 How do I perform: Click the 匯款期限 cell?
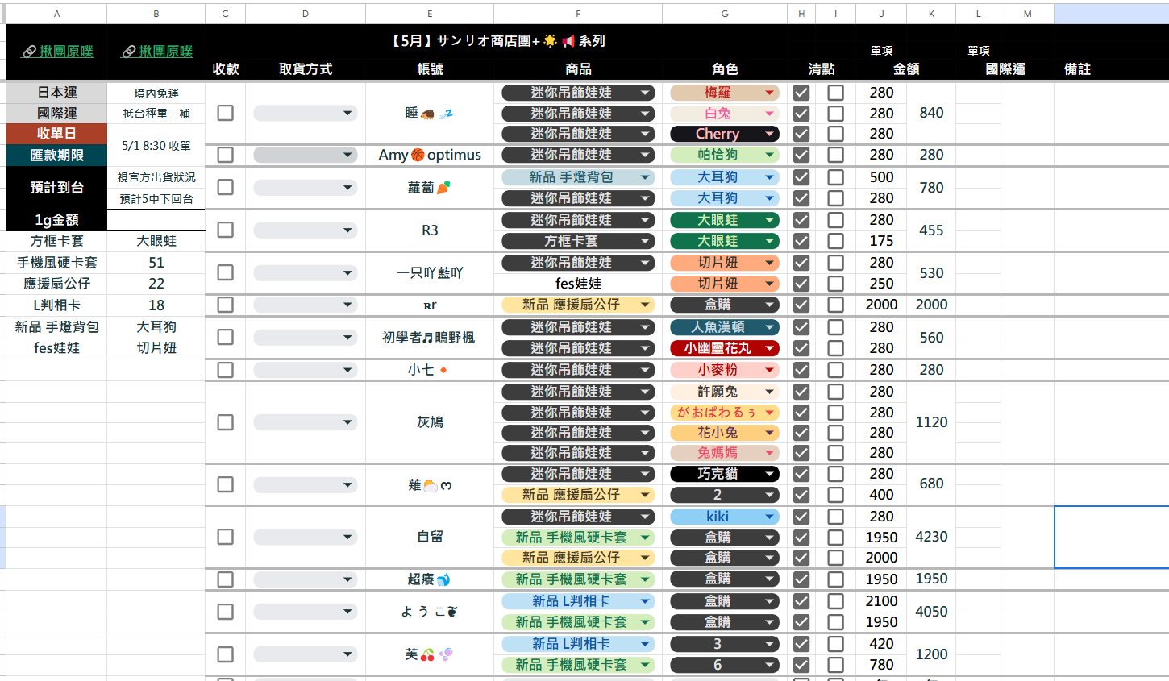pyautogui.click(x=56, y=156)
